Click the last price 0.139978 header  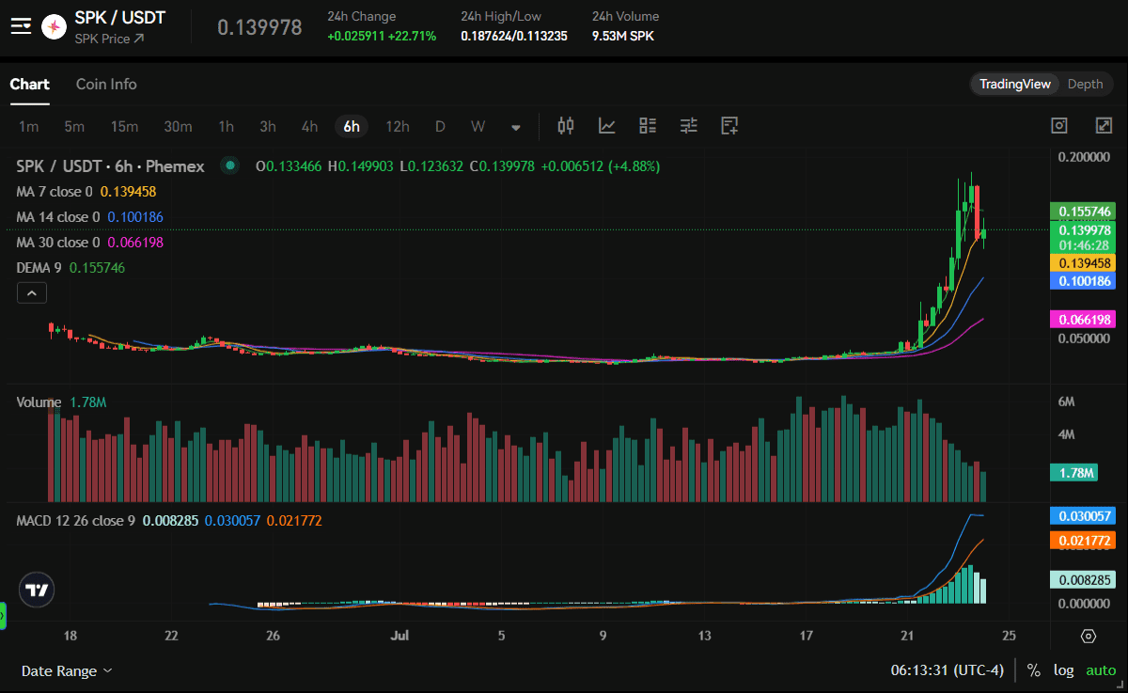point(259,27)
